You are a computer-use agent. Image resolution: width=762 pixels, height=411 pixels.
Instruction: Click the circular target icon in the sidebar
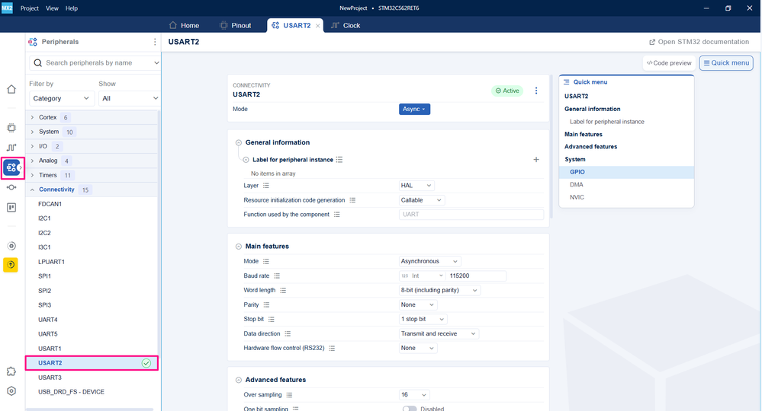click(11, 246)
